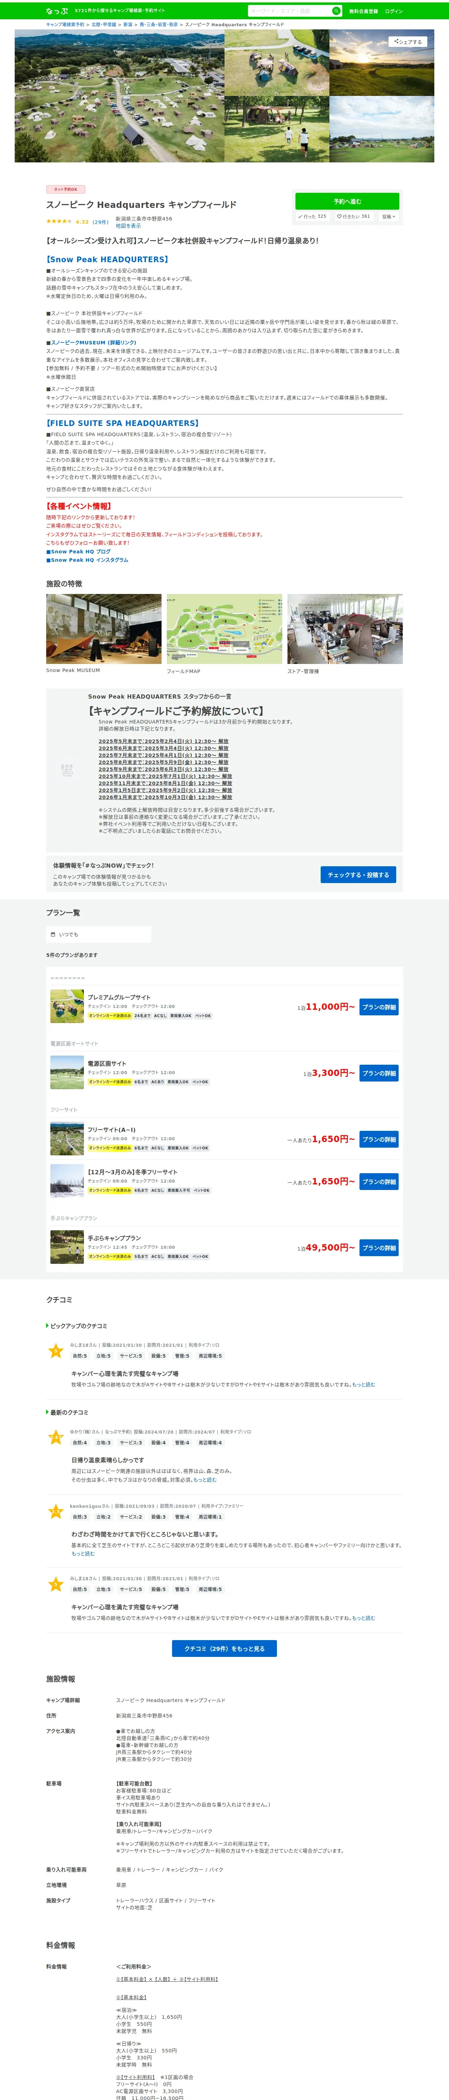The width and height of the screenshot is (449, 2100).
Task: Click star icon on kenken1gou review
Action: (x=55, y=1511)
